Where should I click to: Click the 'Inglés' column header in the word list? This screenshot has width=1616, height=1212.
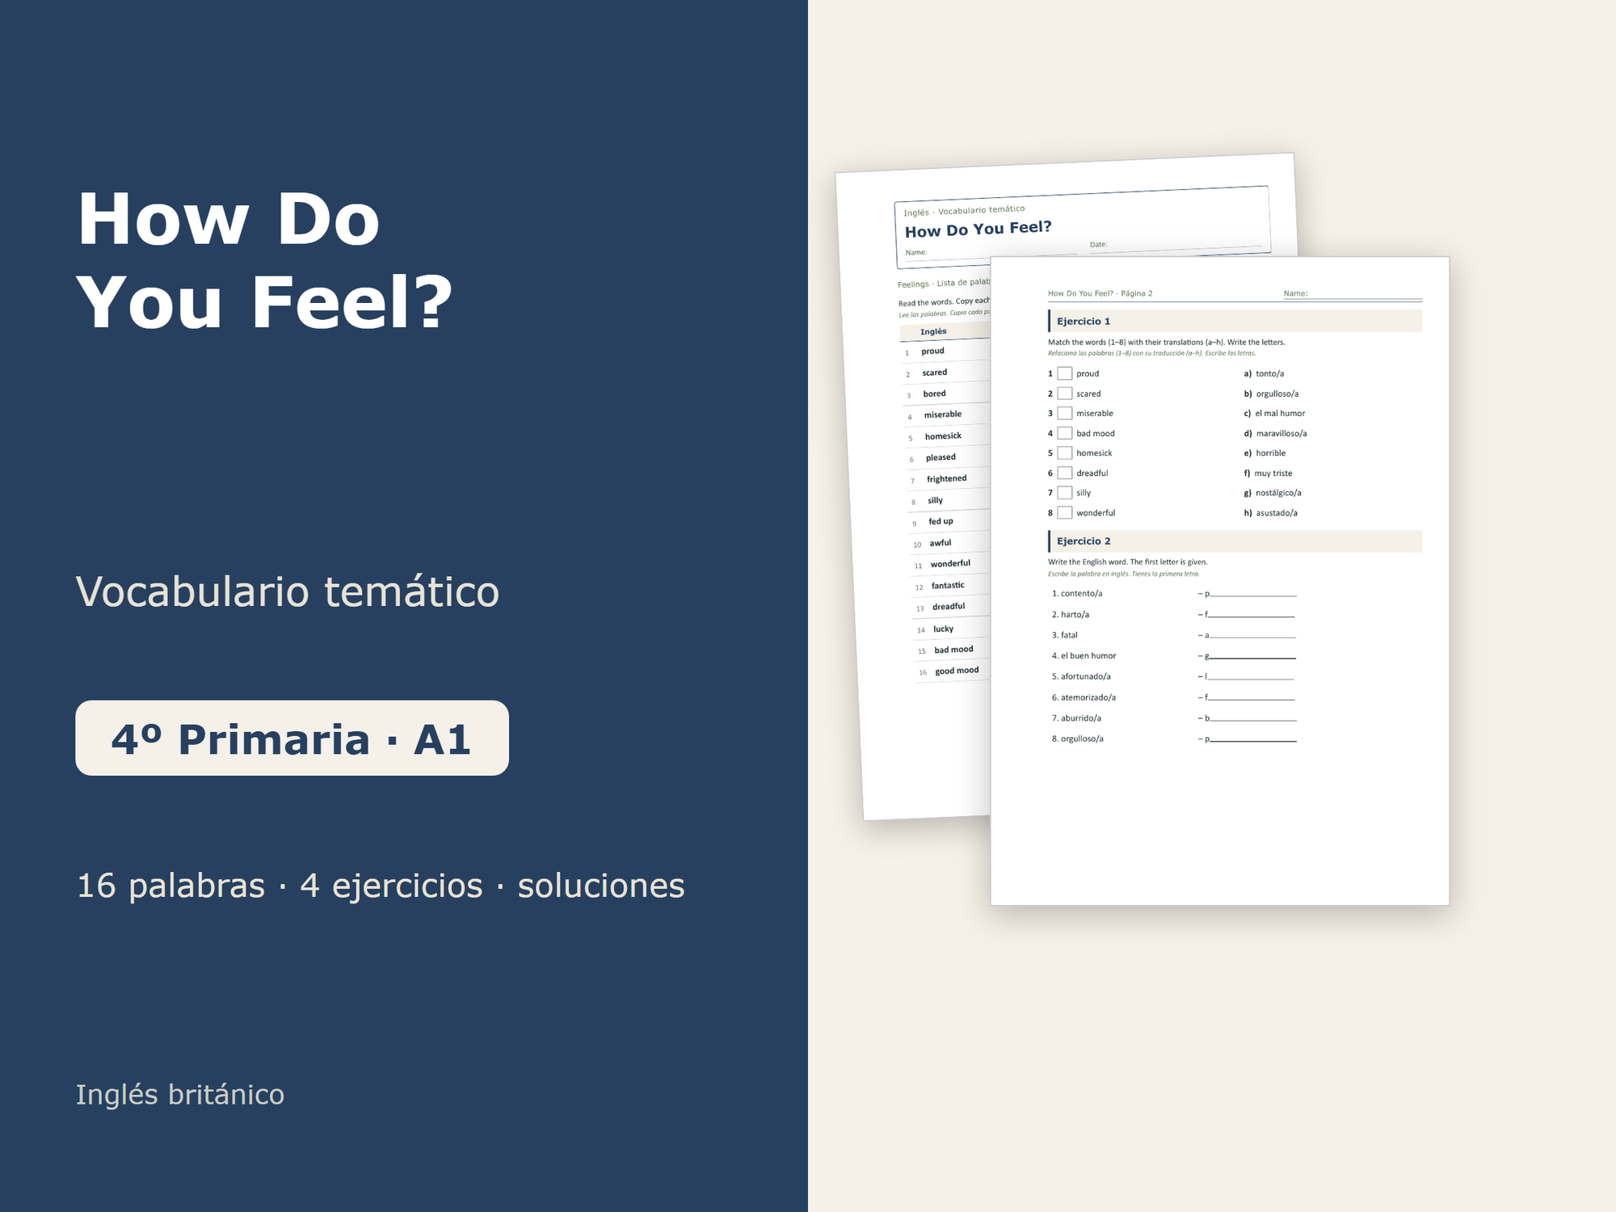click(933, 331)
